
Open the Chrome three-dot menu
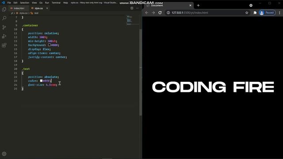(279, 13)
